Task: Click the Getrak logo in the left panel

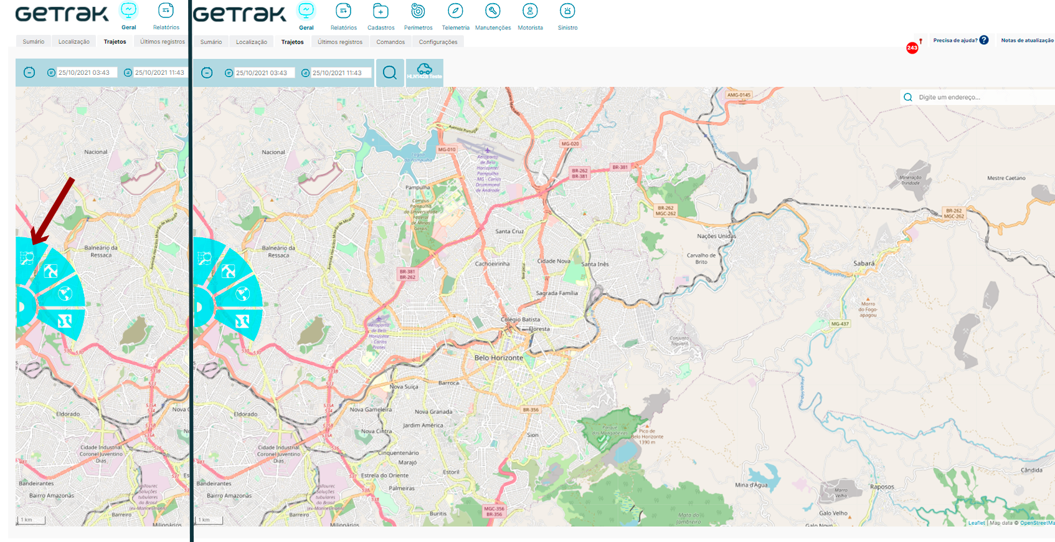Action: 62,14
